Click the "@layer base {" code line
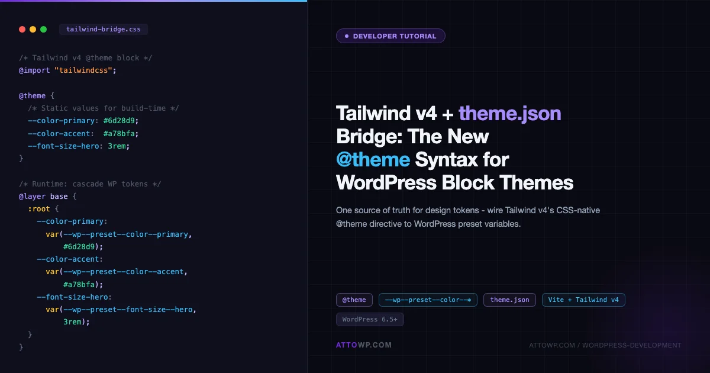Viewport: 710px width, 373px height. point(48,197)
